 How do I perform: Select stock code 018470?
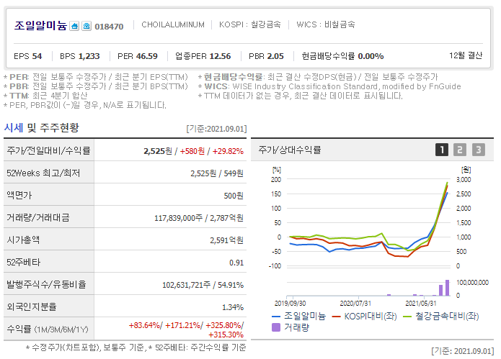(x=109, y=27)
